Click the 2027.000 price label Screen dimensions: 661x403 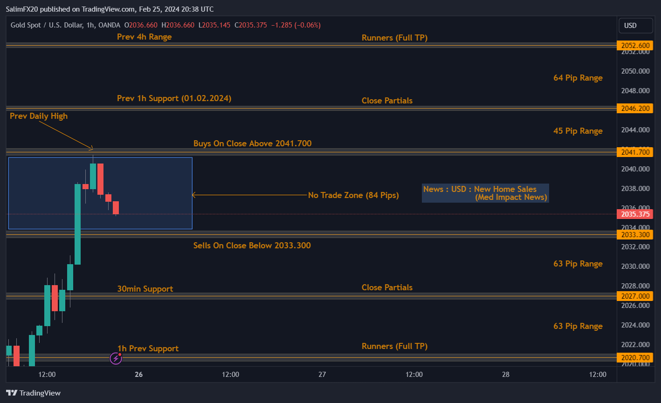coord(635,296)
